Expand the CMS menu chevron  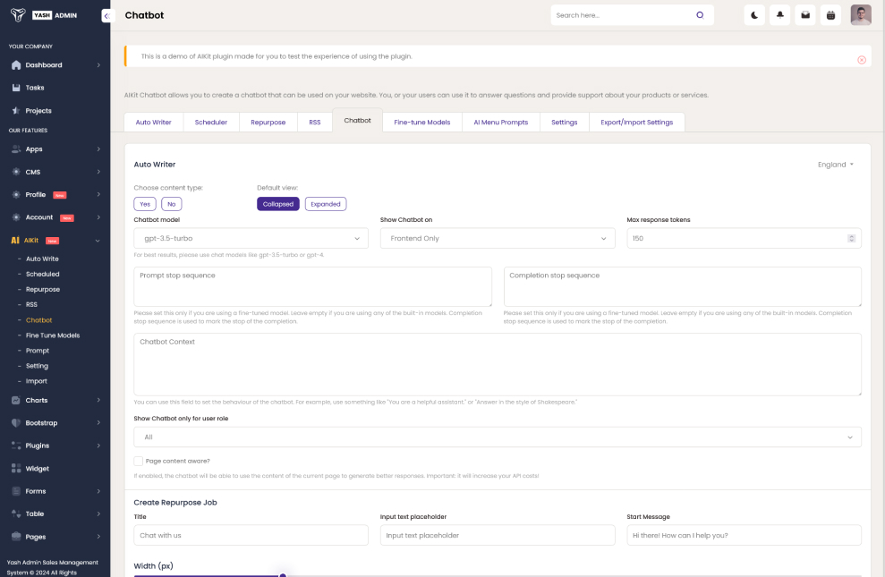[98, 172]
